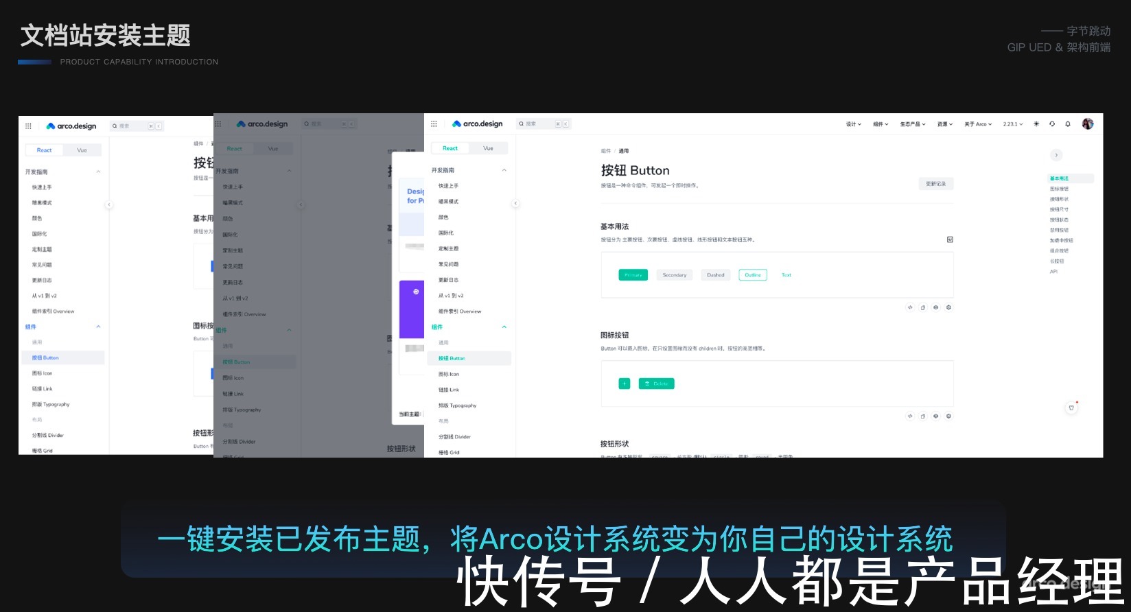Collapse the right anchor panel chevron
Viewport: 1131px width, 612px height.
pos(1057,155)
